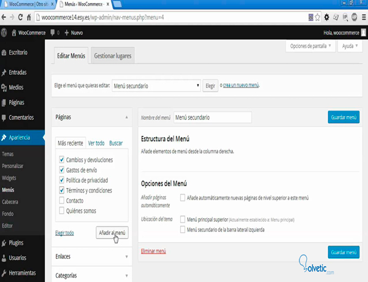This screenshot has height=282, width=368.
Task: Open Widgets under Apariencia
Action: [9, 178]
